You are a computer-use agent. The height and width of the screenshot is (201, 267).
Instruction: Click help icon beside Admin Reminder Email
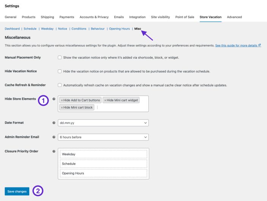pyautogui.click(x=54, y=137)
